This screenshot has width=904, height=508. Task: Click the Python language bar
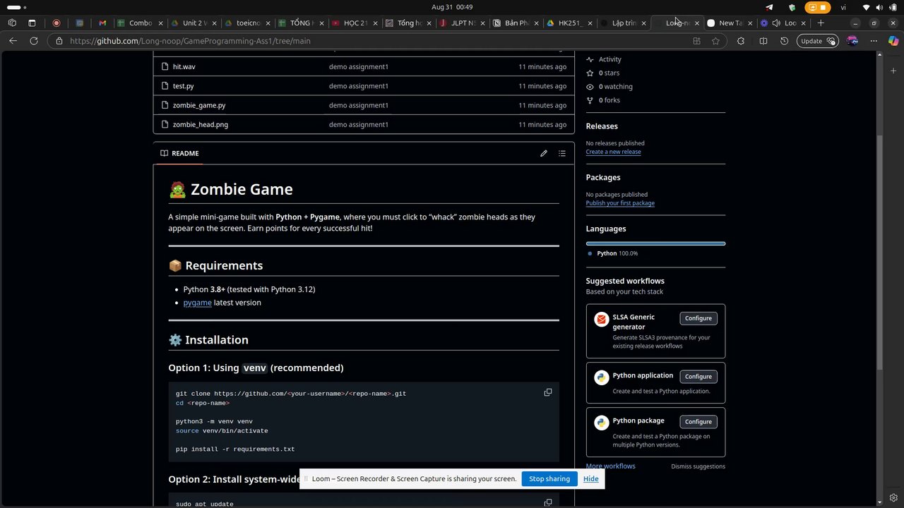point(655,243)
